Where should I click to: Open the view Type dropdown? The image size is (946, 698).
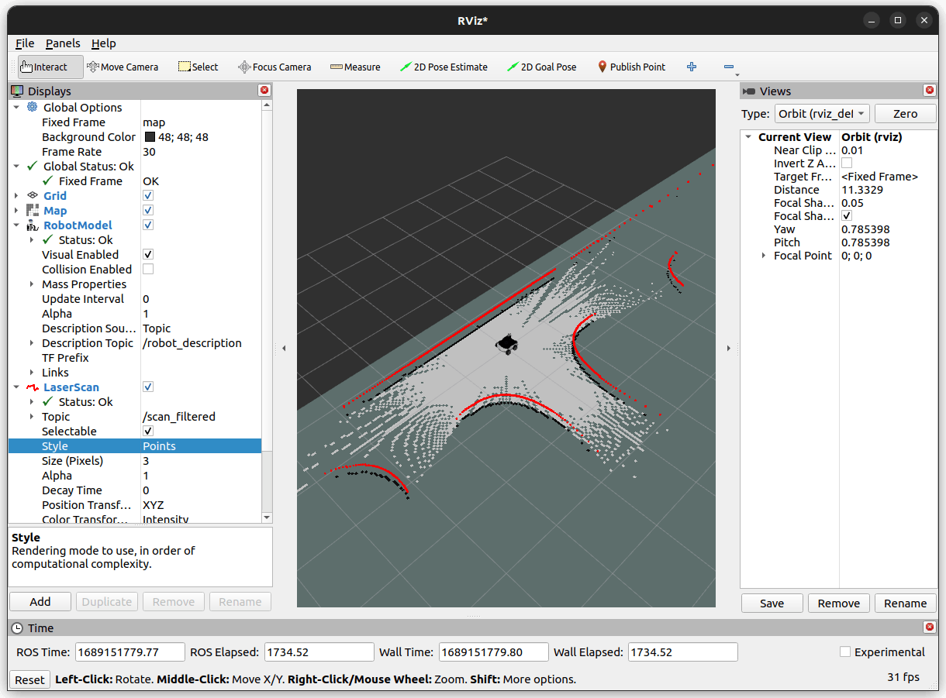coord(822,114)
